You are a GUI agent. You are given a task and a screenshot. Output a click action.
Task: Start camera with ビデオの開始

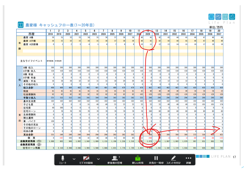point(86,160)
